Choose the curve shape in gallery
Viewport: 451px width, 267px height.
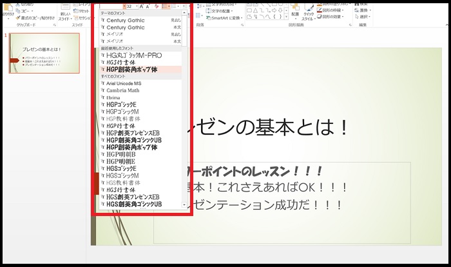[268, 16]
